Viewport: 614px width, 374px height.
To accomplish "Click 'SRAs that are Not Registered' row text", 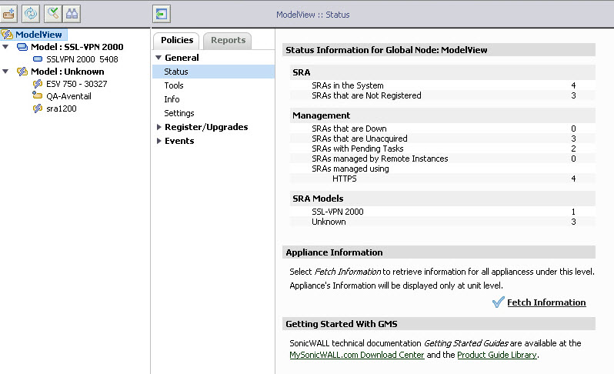I will tap(366, 95).
